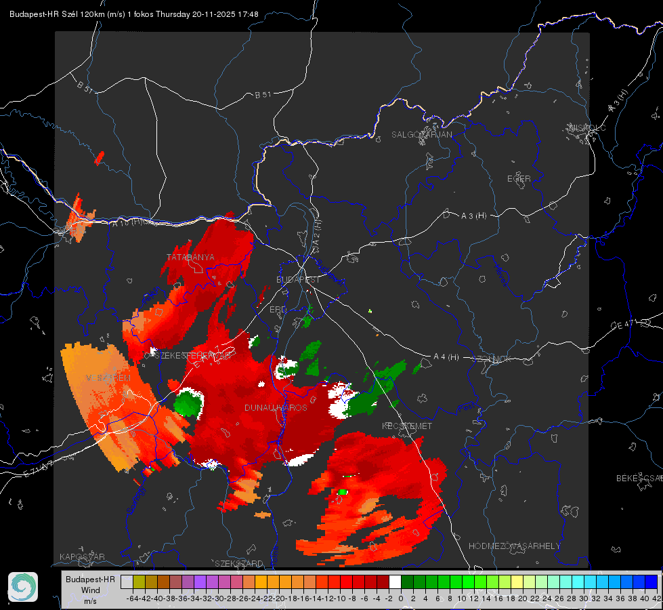
Task: Click the round green echo west of DUNAUJVAROS
Action: pyautogui.click(x=188, y=403)
